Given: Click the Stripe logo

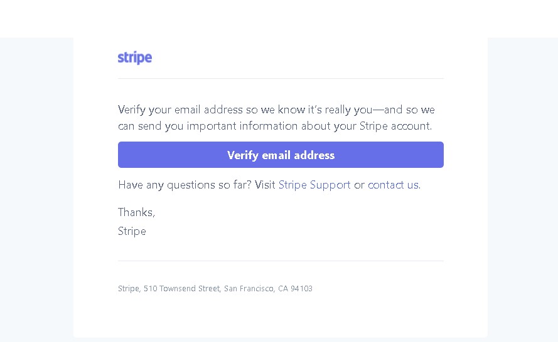Looking at the screenshot, I should 135,58.
